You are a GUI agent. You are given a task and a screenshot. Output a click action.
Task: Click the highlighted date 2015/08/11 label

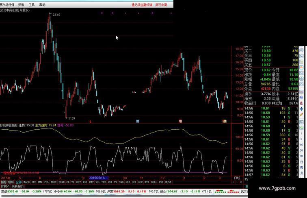click(x=99, y=178)
